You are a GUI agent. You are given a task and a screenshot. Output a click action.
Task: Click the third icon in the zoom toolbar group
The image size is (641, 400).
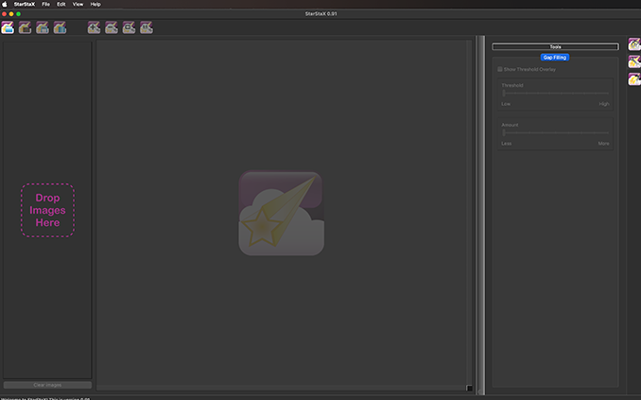pyautogui.click(x=129, y=28)
